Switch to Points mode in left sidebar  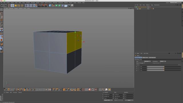[1, 23]
